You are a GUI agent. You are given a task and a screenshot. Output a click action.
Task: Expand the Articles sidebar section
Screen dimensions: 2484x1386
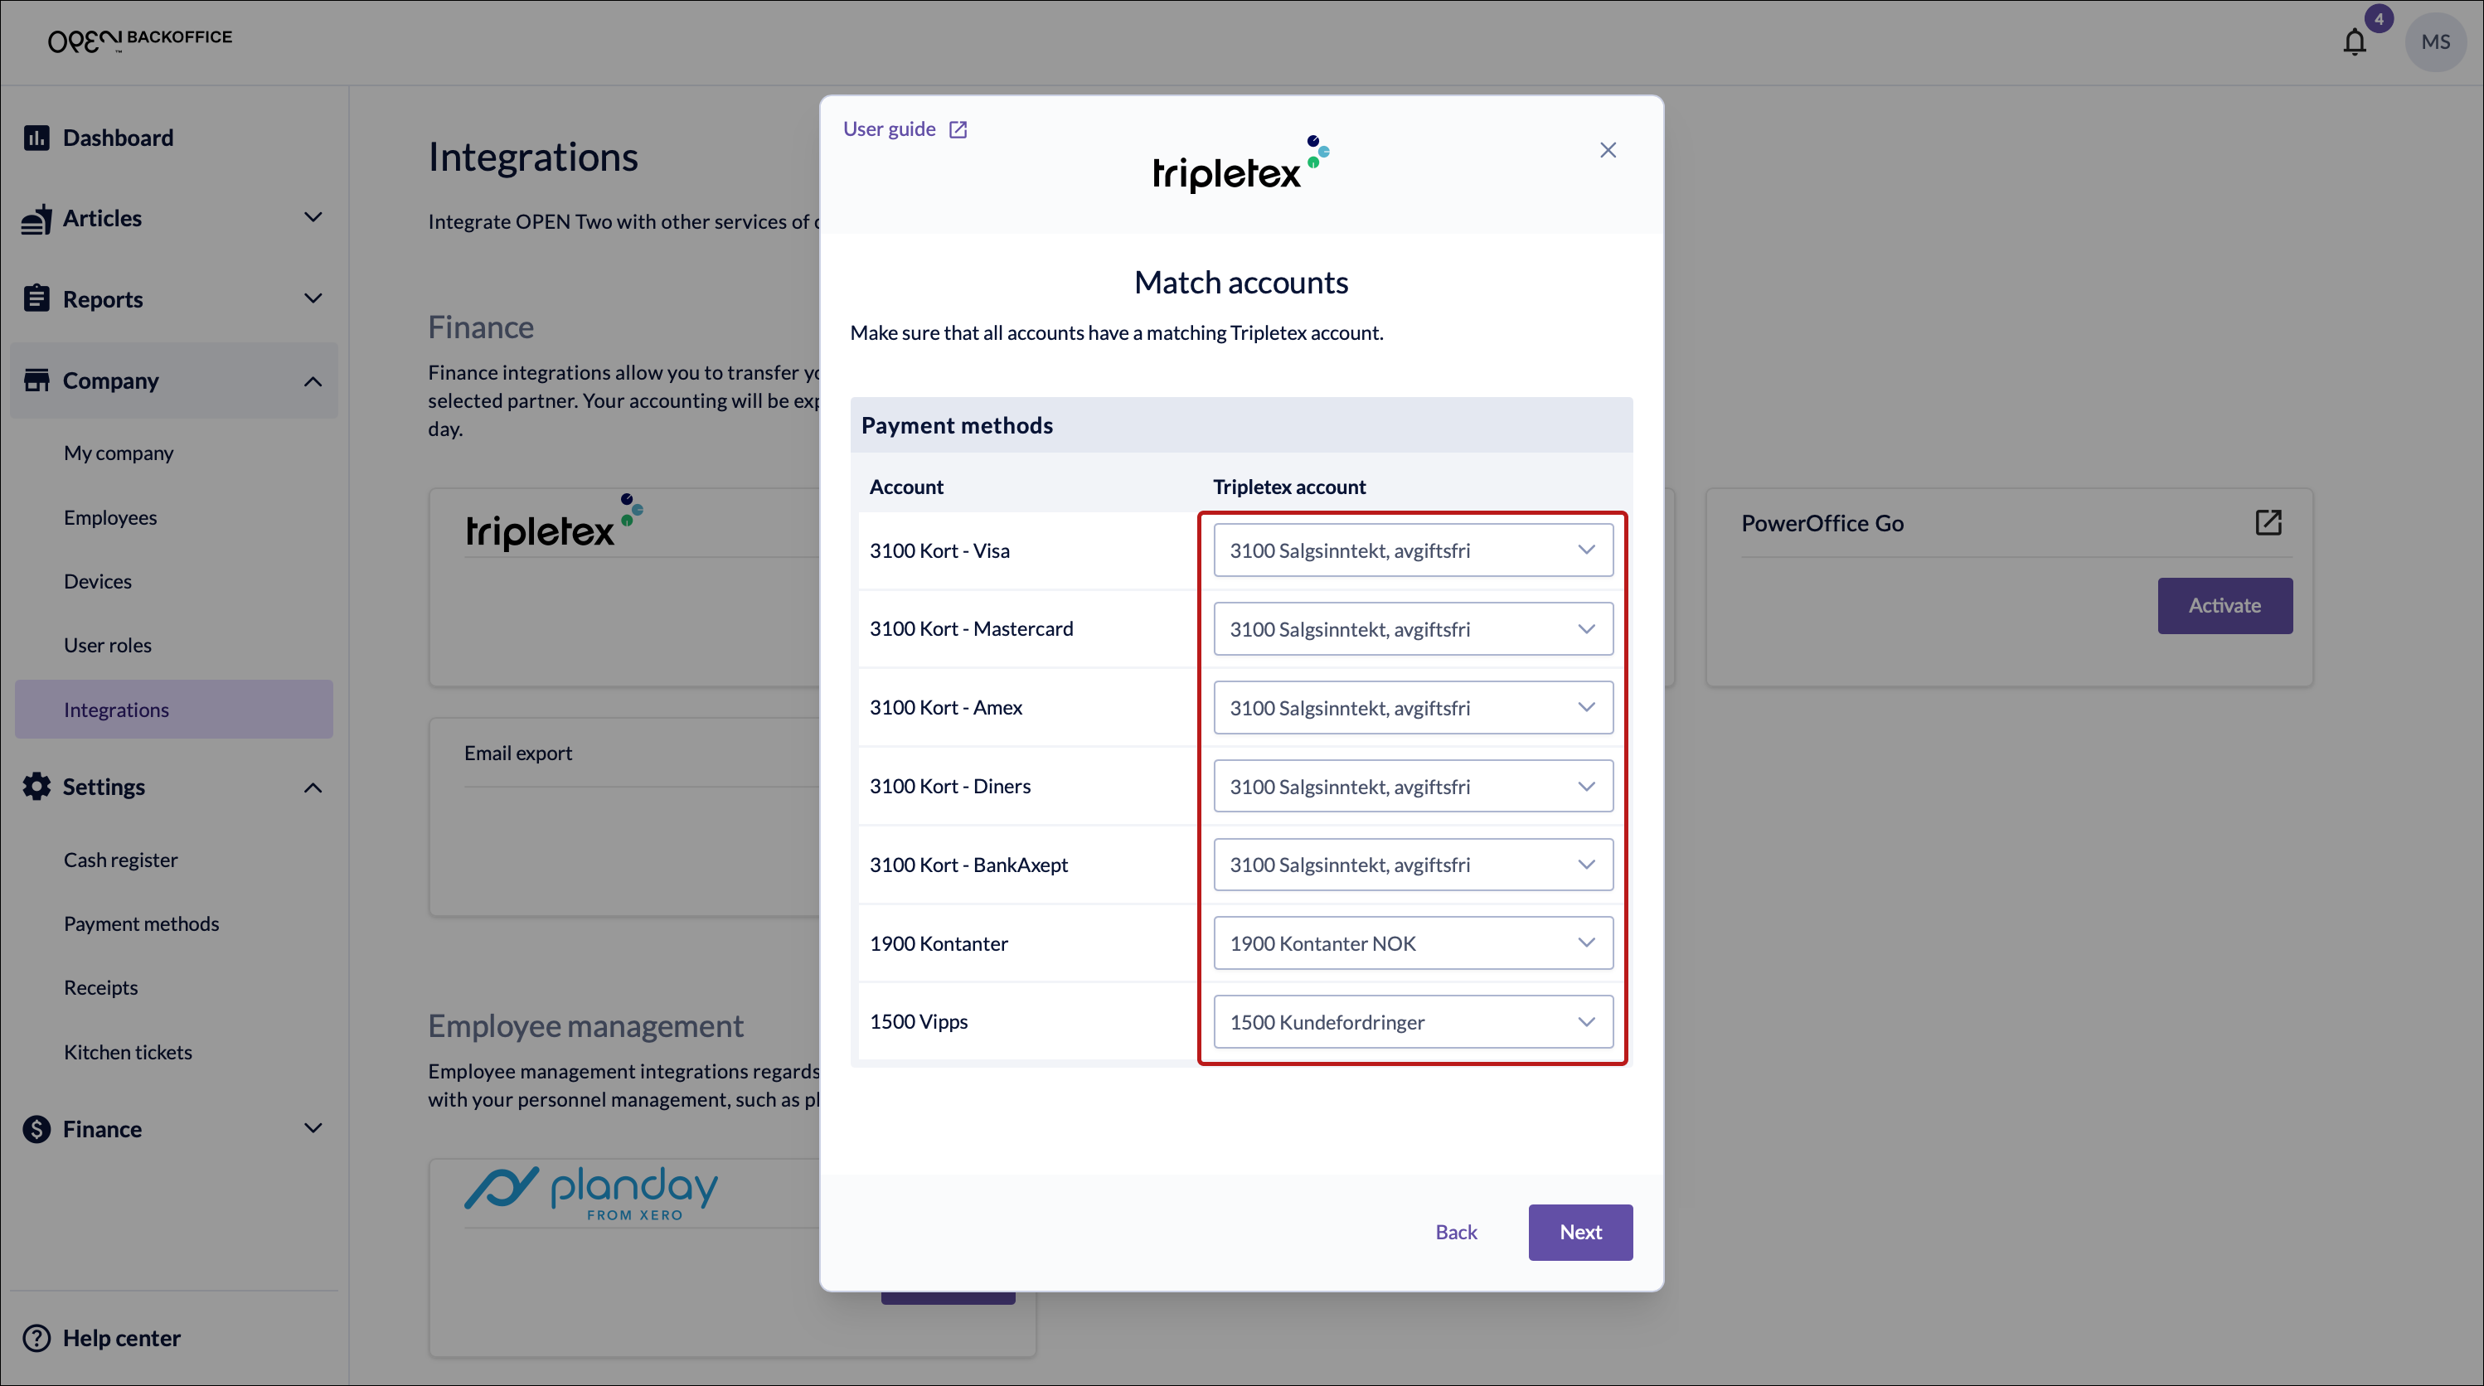pyautogui.click(x=313, y=218)
